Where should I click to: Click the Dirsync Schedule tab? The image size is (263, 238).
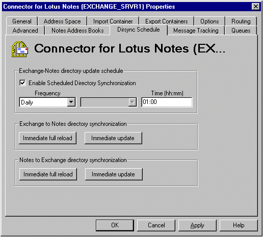(139, 30)
